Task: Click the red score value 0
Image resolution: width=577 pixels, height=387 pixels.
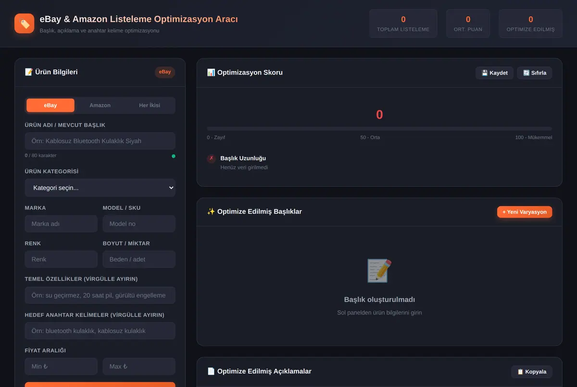Action: pos(379,115)
